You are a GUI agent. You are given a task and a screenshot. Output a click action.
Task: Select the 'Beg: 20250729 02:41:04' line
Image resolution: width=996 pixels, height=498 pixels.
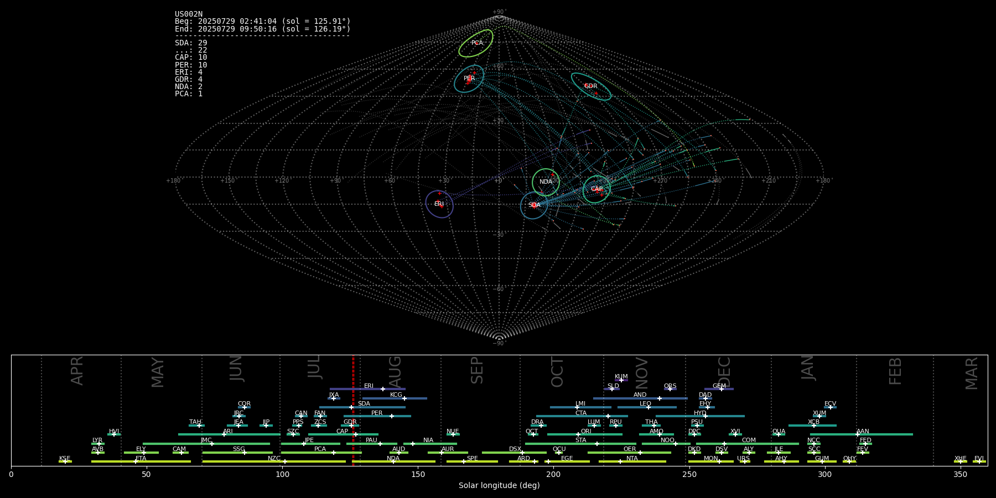pyautogui.click(x=263, y=22)
